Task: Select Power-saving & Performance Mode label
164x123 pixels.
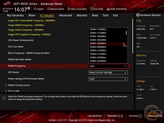Action: pos(26,79)
